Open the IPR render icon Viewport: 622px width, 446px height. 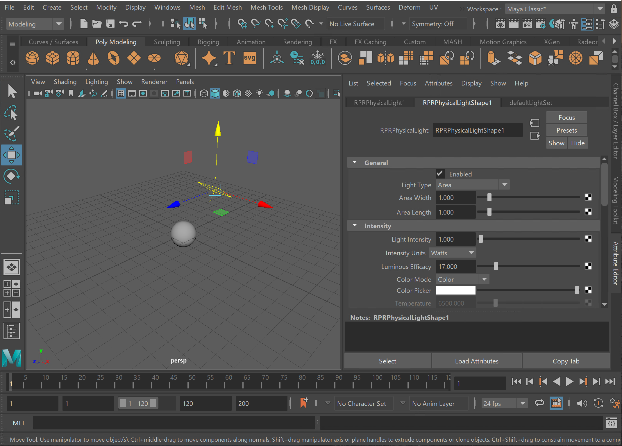pos(527,24)
